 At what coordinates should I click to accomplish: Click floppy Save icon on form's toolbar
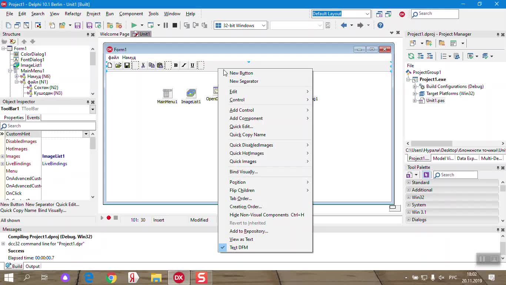pos(127,65)
